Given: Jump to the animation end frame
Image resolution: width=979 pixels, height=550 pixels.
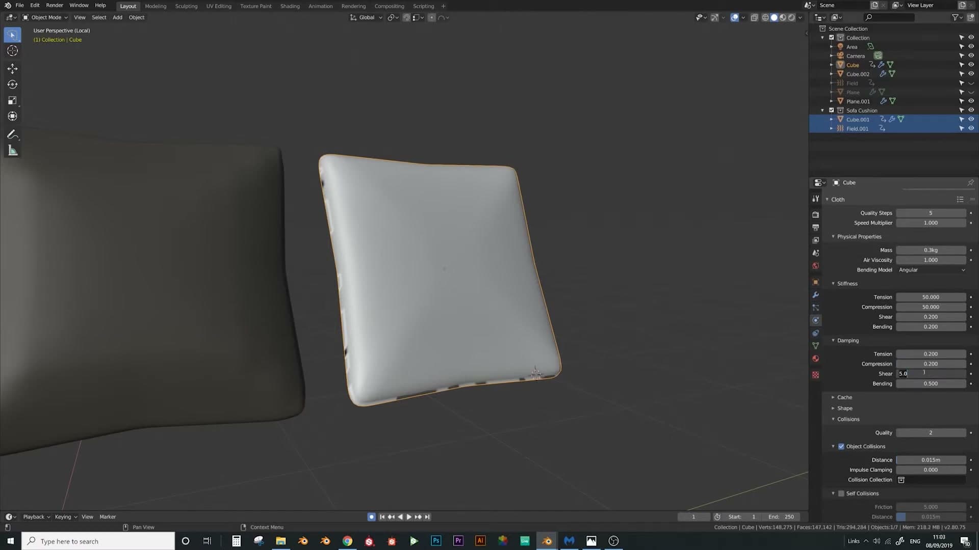Looking at the screenshot, I should tap(427, 517).
